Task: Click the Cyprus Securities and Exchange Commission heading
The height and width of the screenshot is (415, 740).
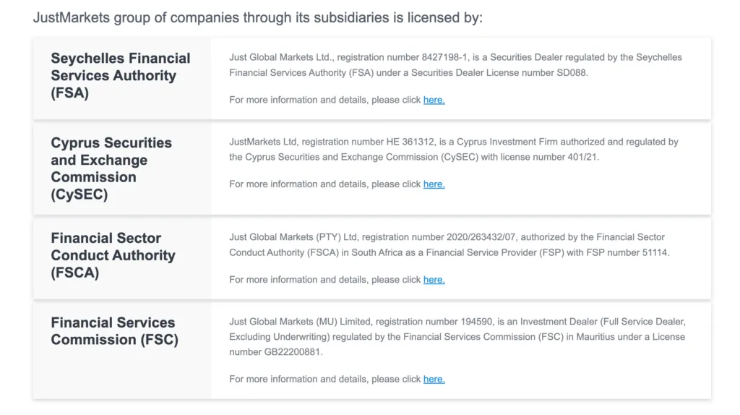Action: tap(111, 168)
